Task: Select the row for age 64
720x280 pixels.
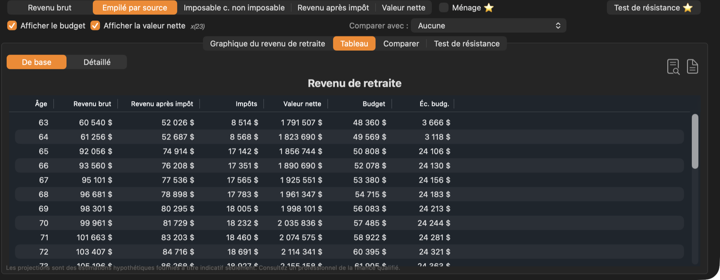Action: click(349, 137)
